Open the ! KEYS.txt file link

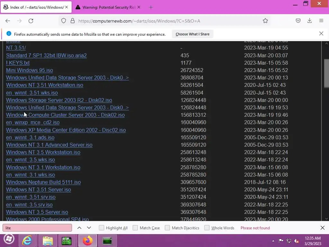[x=18, y=63]
